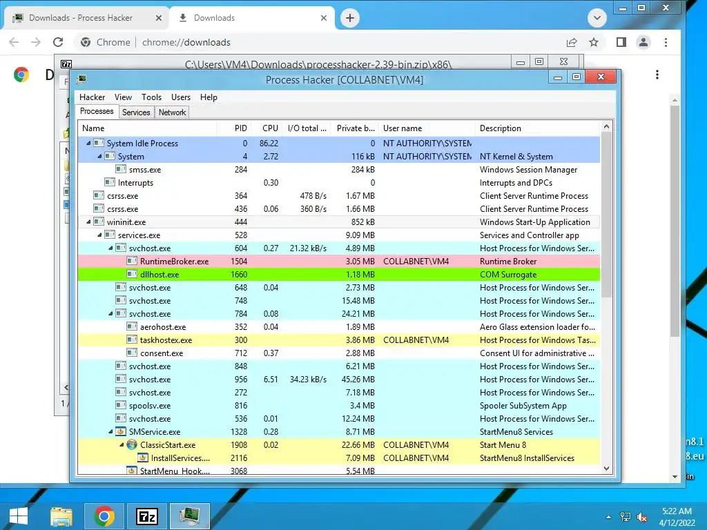Collapse the System process node

[99, 156]
